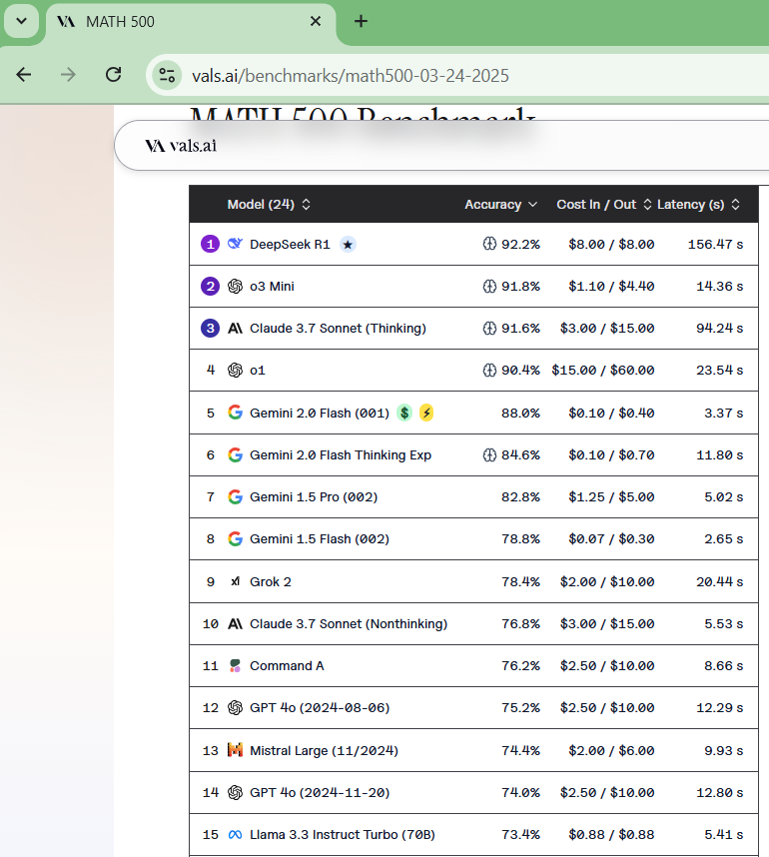Reload the page with the refresh icon
Viewport: 769px width, 857px height.
pyautogui.click(x=113, y=74)
